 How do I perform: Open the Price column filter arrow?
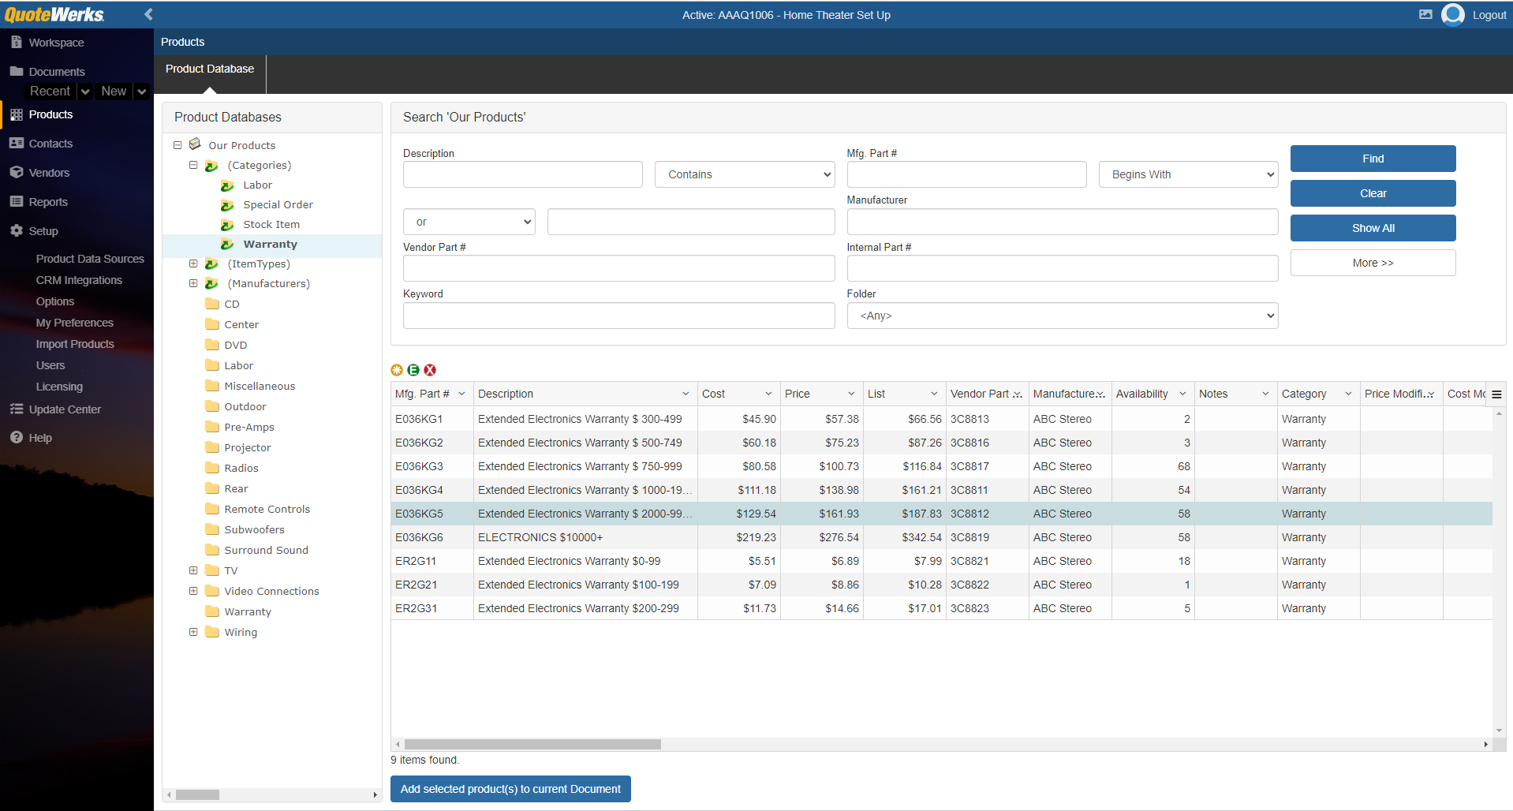[x=851, y=394]
